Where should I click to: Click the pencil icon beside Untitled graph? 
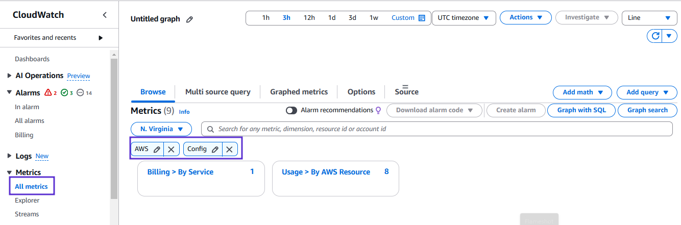(x=189, y=19)
